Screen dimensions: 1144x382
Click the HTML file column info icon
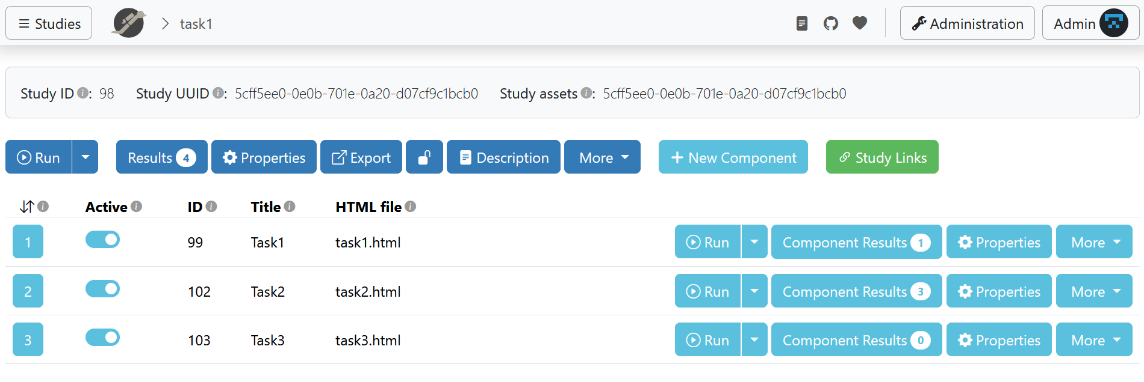pyautogui.click(x=411, y=207)
